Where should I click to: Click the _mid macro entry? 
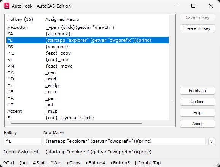point(51,79)
